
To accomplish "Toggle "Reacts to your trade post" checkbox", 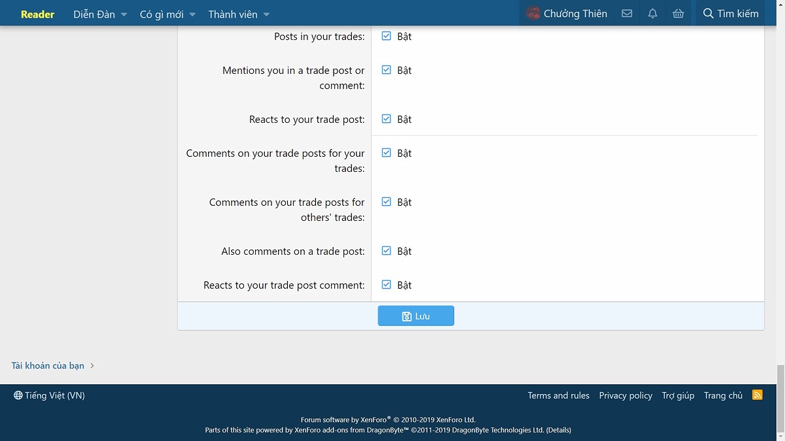I will tap(387, 119).
